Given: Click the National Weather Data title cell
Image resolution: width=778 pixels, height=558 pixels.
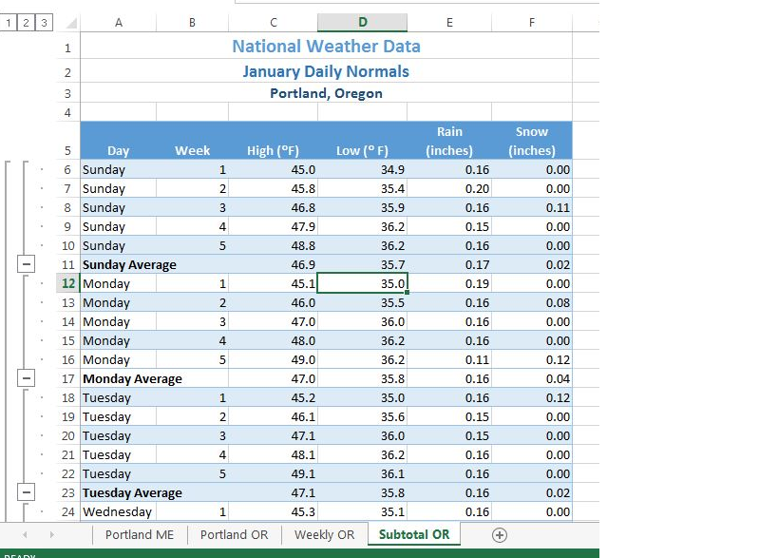Looking at the screenshot, I should click(x=326, y=47).
